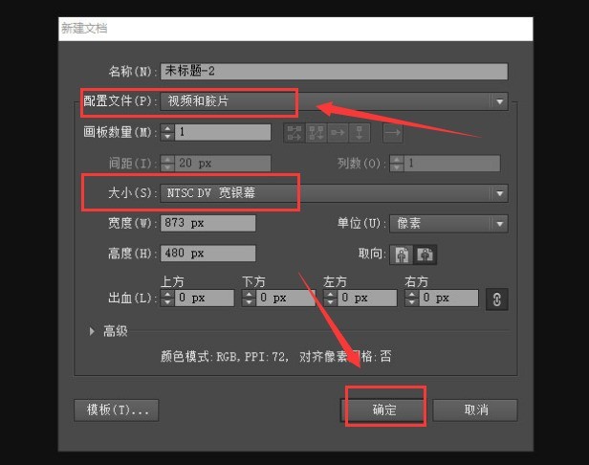Click the 上方 top bleed field
This screenshot has width=589, height=465.
click(x=204, y=299)
